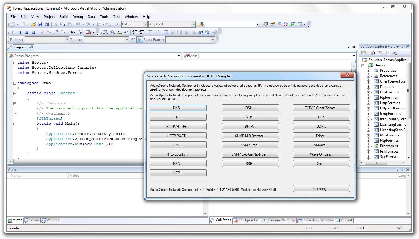Image resolution: width=419 pixels, height=239 pixels.
Task: Click Show All Files icon in Solution Explorer
Action: pyautogui.click(x=372, y=53)
